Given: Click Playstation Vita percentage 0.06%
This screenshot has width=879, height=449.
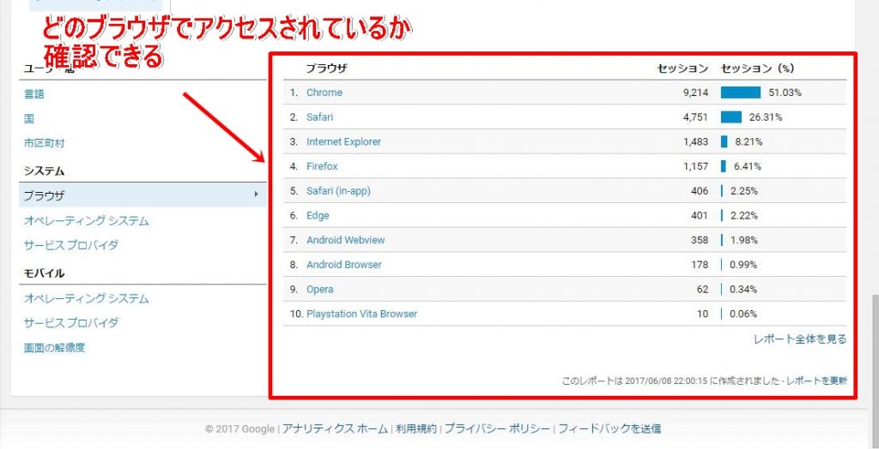Looking at the screenshot, I should pyautogui.click(x=743, y=314).
